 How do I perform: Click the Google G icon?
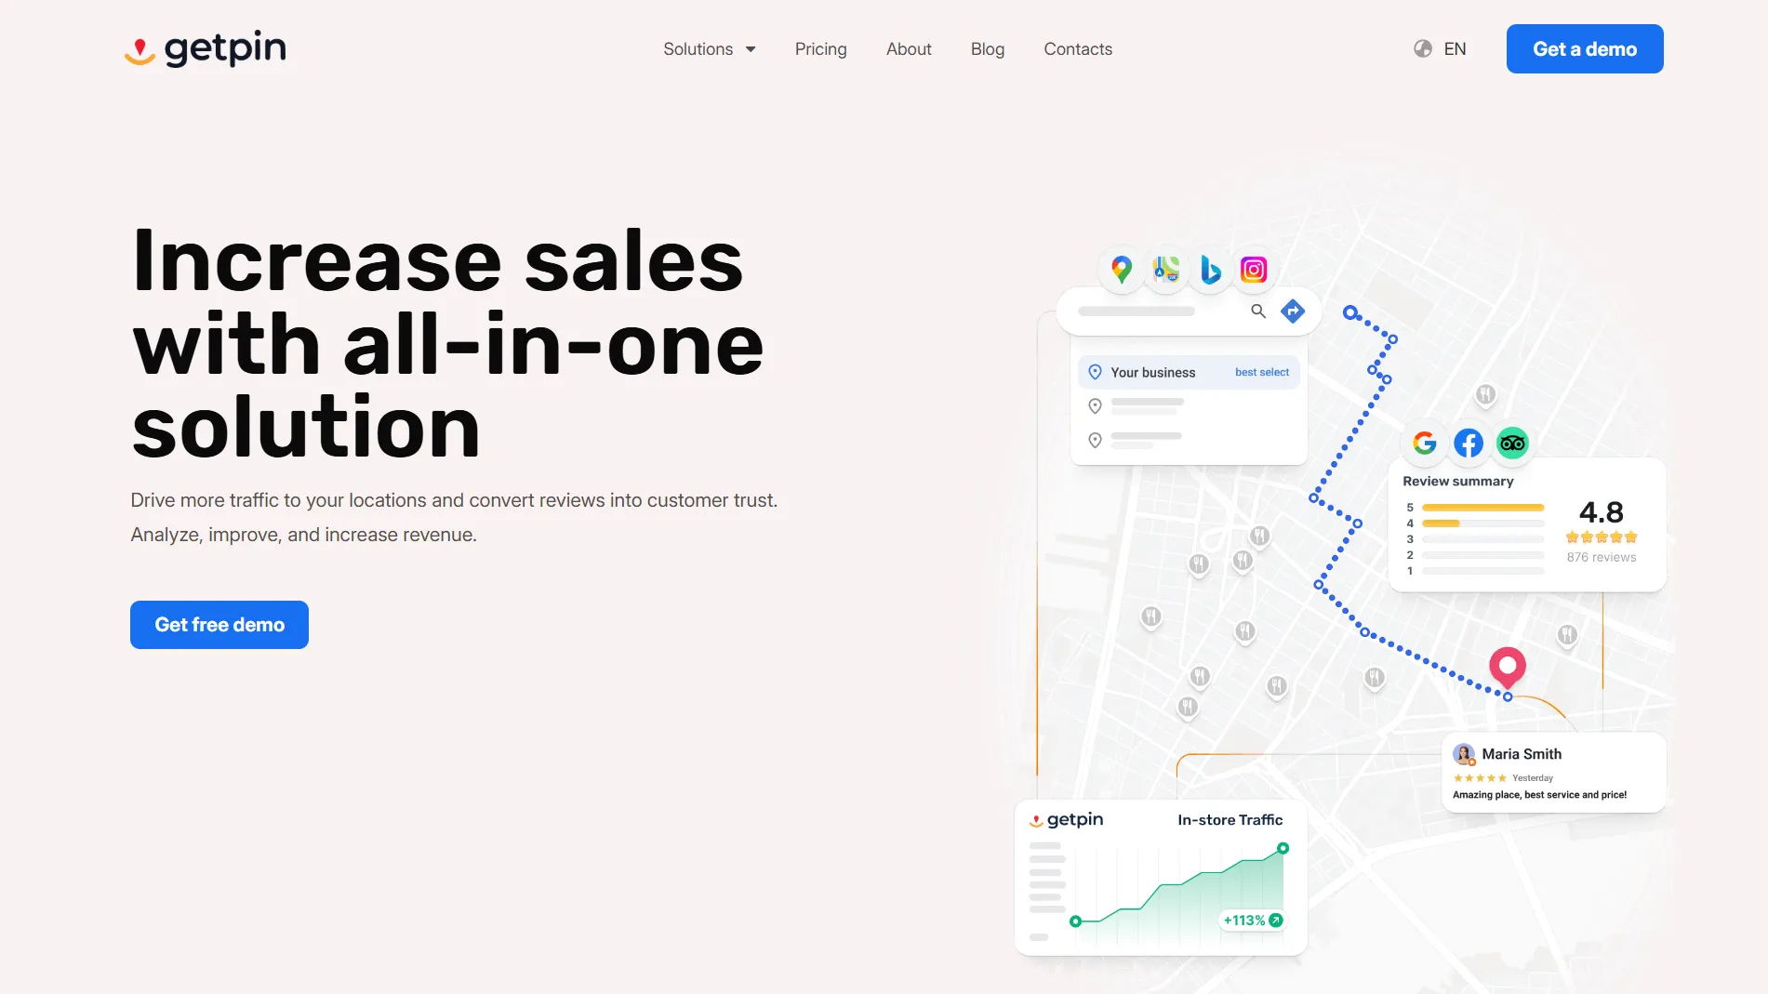[x=1424, y=444]
